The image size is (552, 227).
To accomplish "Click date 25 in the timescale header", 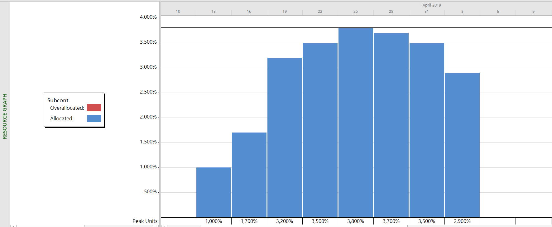I will [356, 12].
